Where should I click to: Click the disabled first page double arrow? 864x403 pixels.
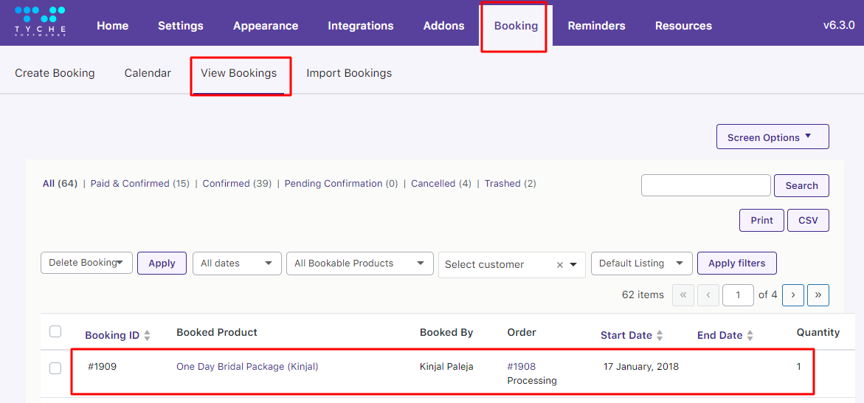(683, 295)
